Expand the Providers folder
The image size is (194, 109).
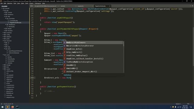click(5, 31)
